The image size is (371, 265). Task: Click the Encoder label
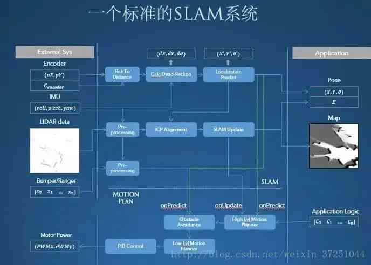point(54,64)
